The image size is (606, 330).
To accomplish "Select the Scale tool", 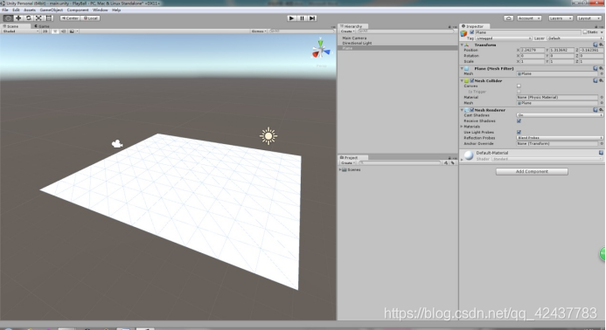I will (38, 18).
